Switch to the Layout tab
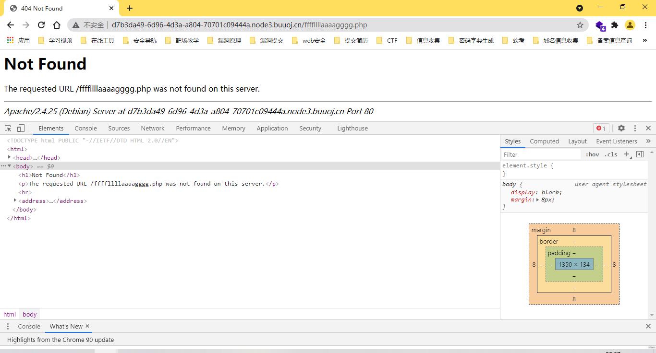Screen dimensions: 656x353 click(x=577, y=141)
